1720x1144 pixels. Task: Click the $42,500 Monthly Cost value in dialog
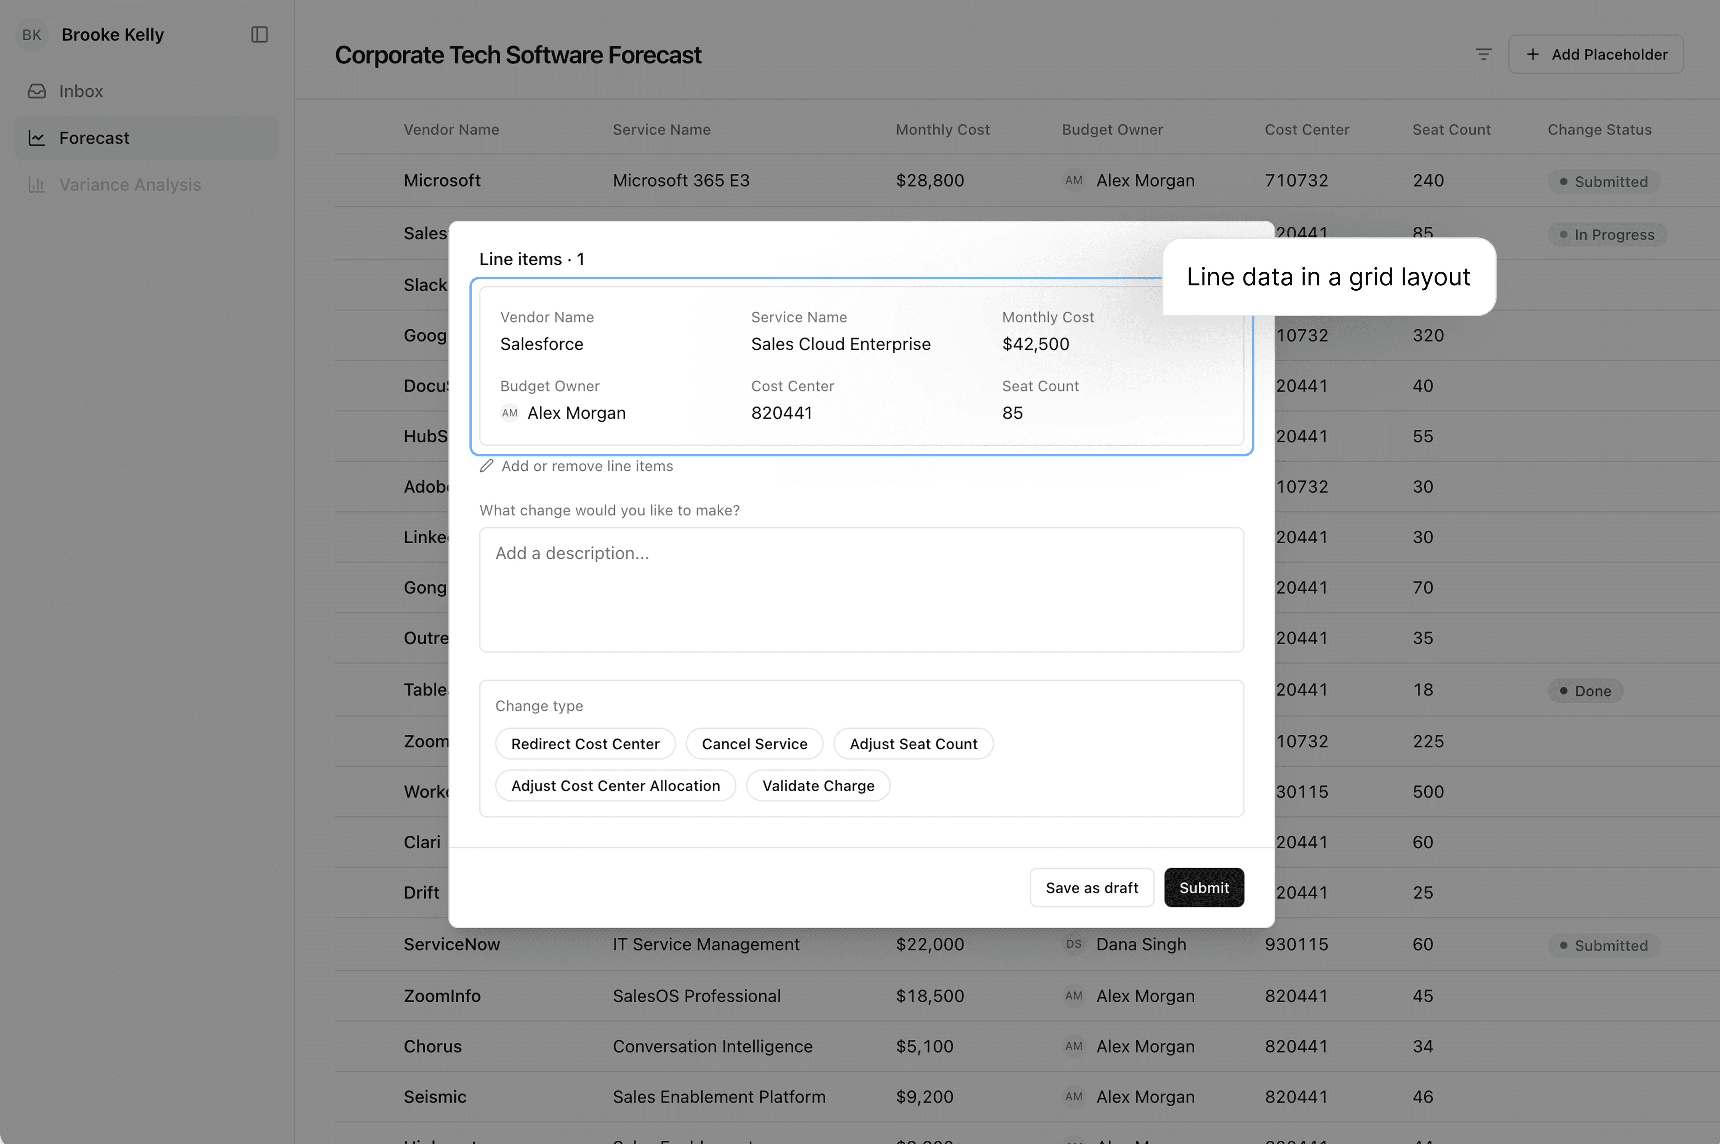(1036, 344)
